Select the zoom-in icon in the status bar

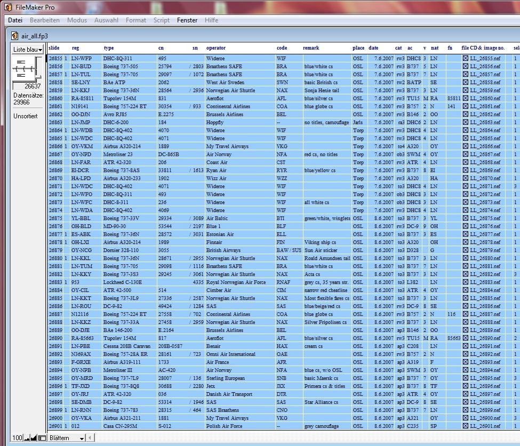[34, 437]
